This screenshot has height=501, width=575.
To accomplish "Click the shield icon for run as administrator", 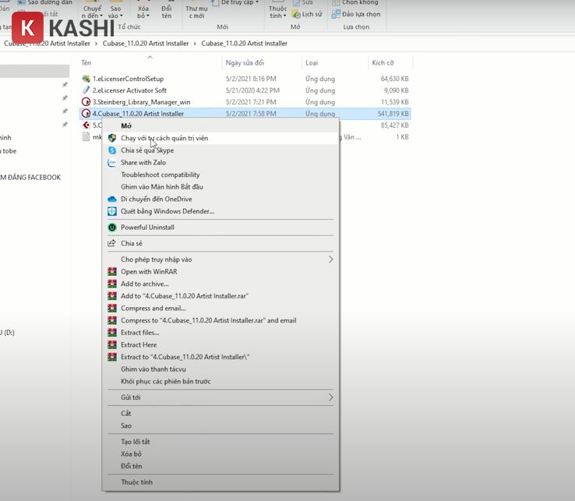I will click(112, 138).
